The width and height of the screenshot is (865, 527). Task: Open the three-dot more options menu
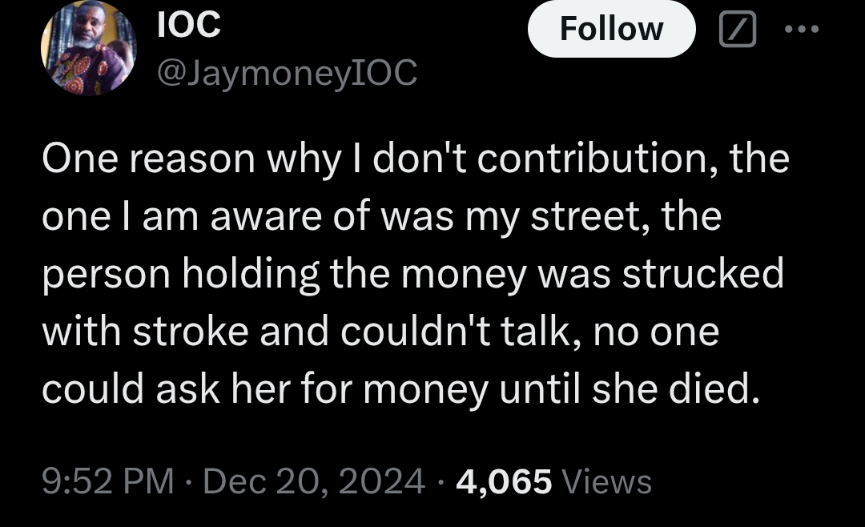pos(802,30)
